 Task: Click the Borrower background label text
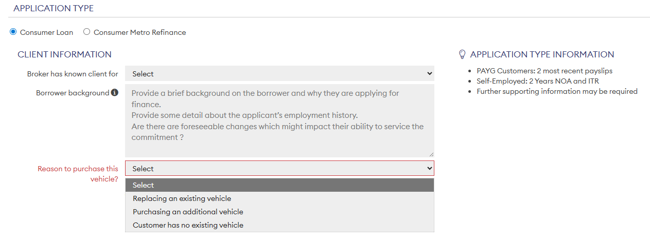(73, 93)
